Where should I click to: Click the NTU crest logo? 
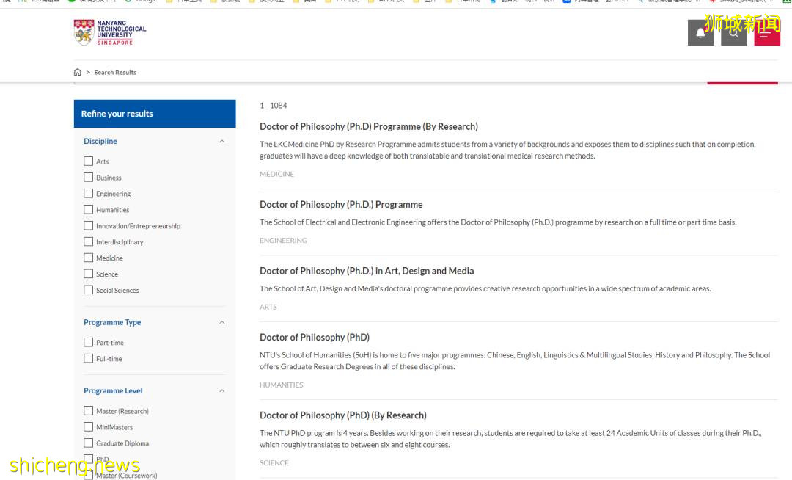(84, 32)
